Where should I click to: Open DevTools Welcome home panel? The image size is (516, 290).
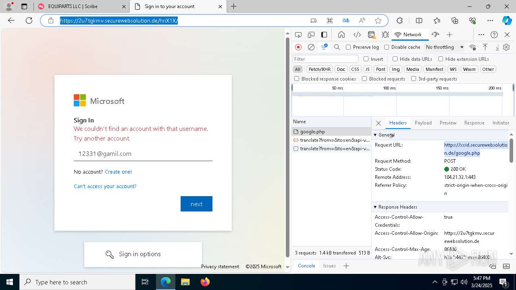(341, 35)
